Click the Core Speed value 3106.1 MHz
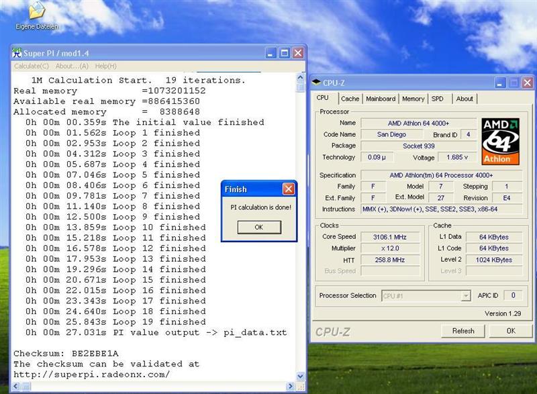Image resolution: width=537 pixels, height=394 pixels. [390, 237]
